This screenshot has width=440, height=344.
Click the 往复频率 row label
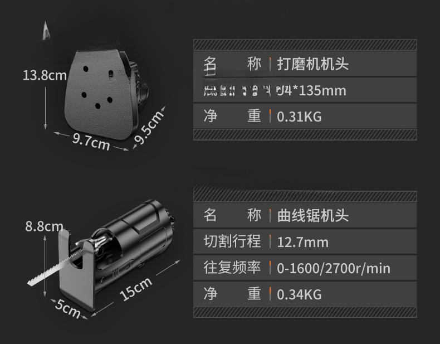coord(232,268)
